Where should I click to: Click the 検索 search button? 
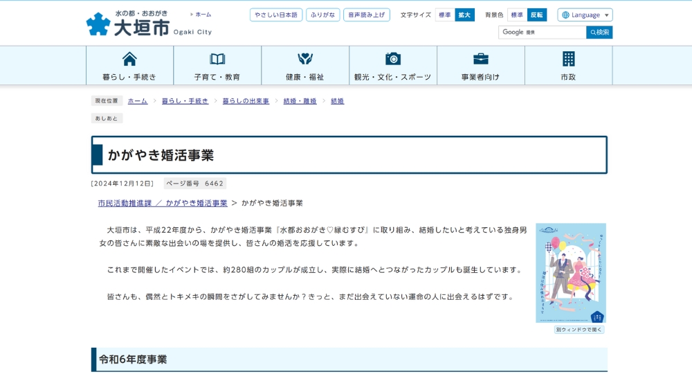(x=599, y=33)
